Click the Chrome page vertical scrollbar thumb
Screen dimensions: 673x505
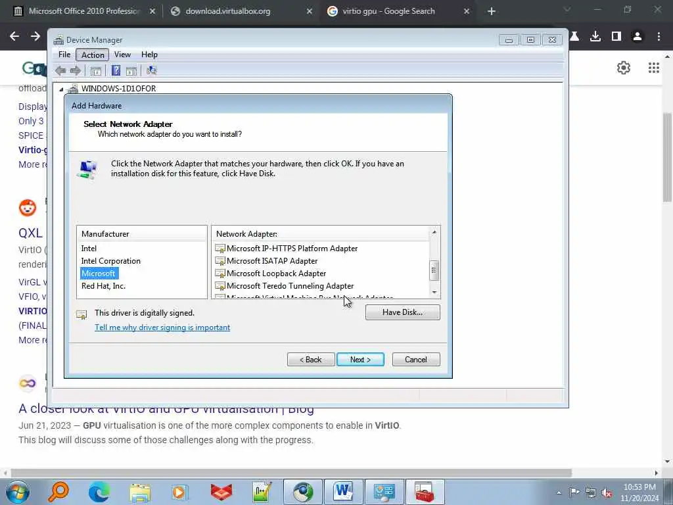click(667, 156)
